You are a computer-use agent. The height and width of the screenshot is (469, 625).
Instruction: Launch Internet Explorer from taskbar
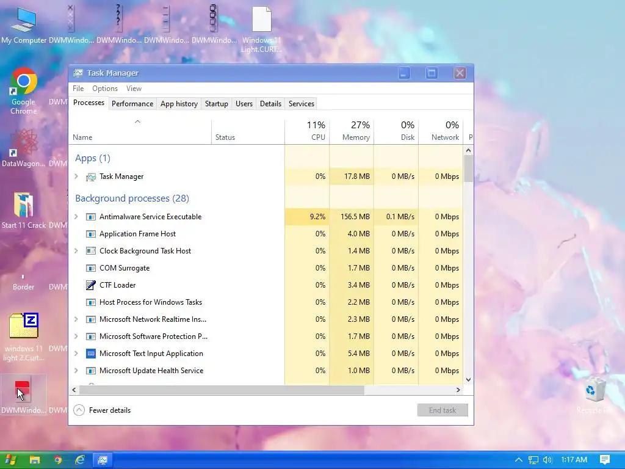tap(80, 460)
